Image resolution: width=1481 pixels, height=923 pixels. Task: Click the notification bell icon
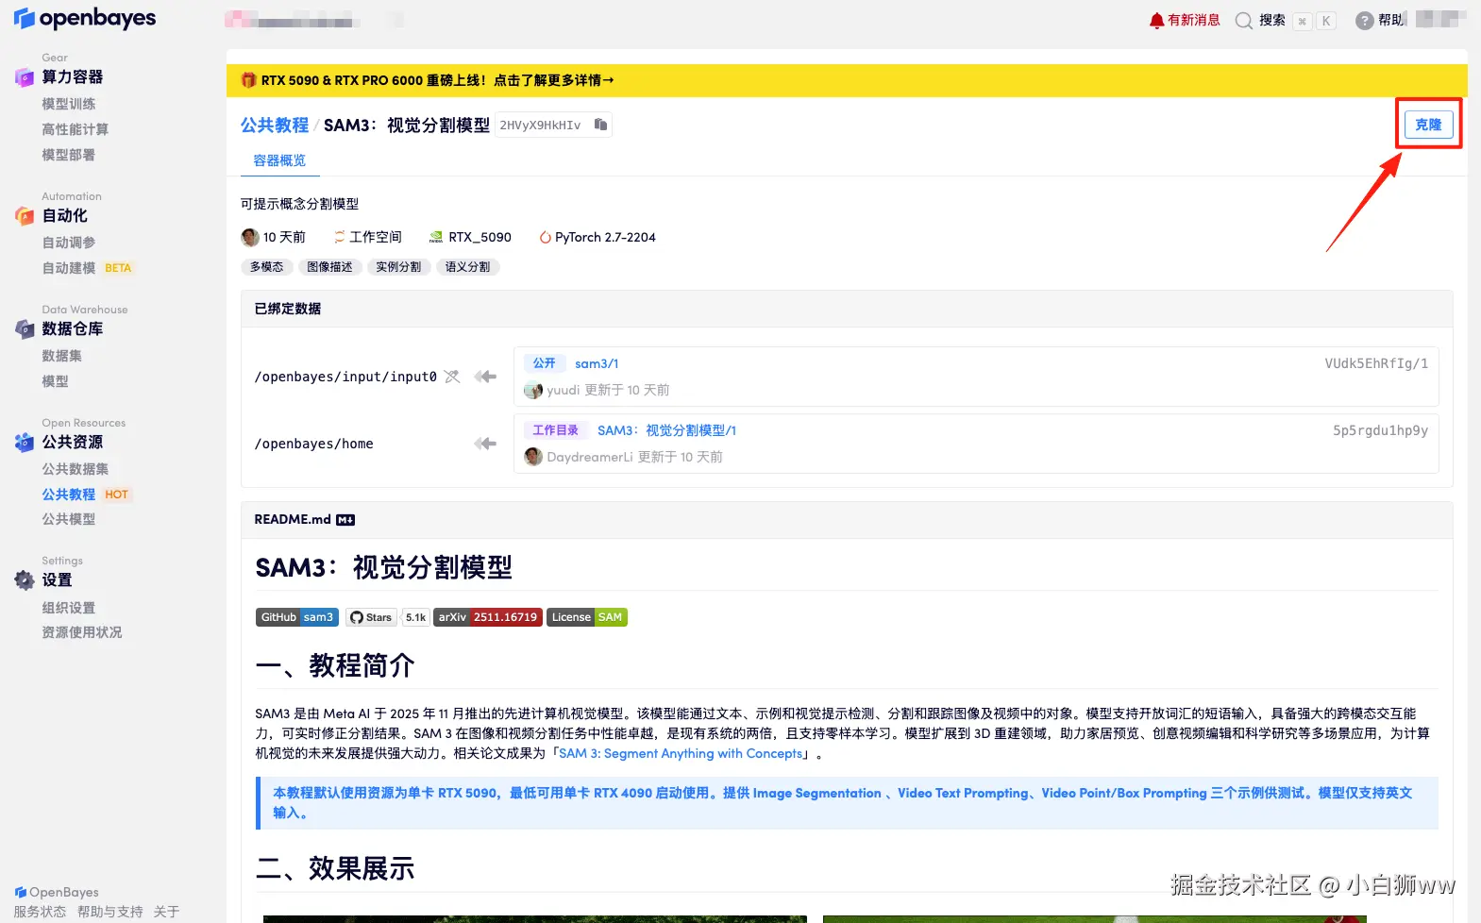[x=1156, y=21]
